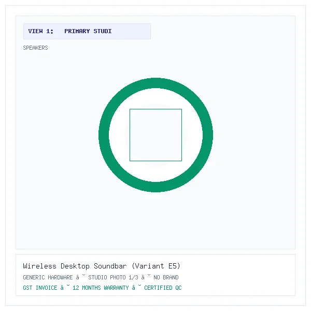Image resolution: width=311 pixels, height=311 pixels.
Task: Click the top arc of the green ring
Action: click(155, 83)
